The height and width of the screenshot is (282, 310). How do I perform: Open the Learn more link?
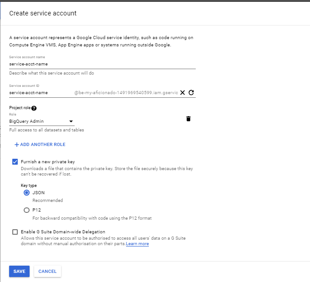(137, 244)
